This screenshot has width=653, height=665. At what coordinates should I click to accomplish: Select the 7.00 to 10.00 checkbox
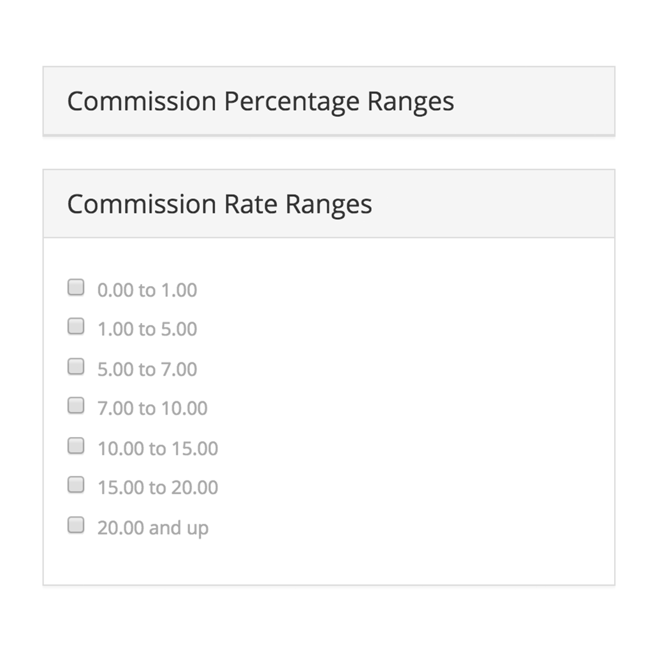[x=76, y=406]
